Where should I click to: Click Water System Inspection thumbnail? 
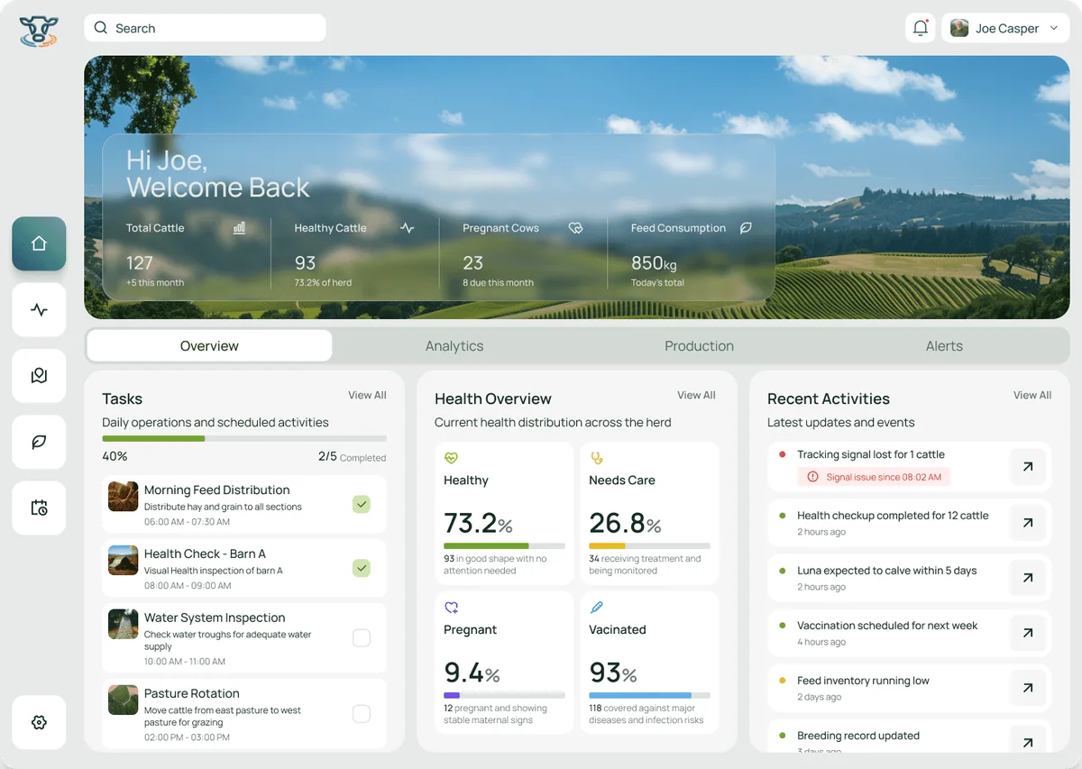tap(124, 624)
